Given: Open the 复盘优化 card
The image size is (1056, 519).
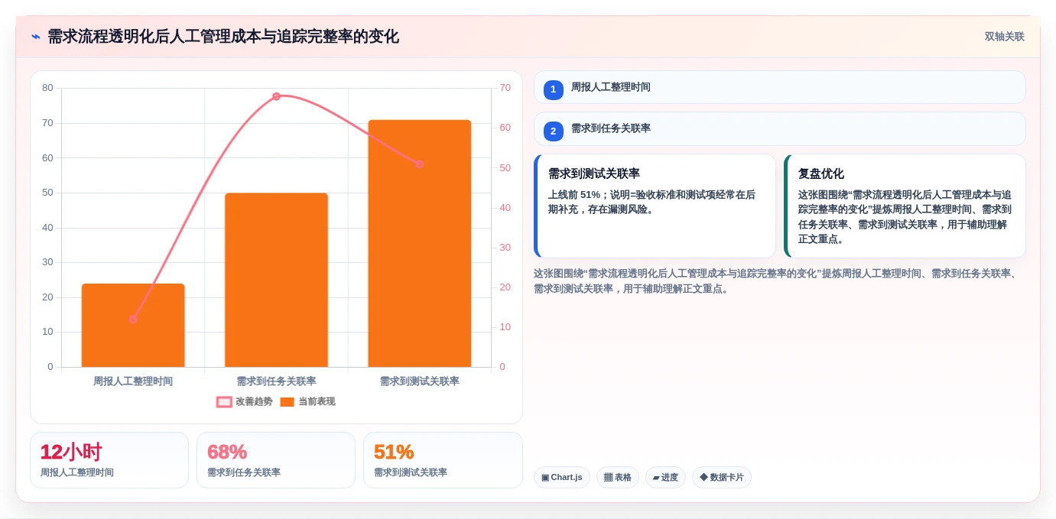Looking at the screenshot, I should pos(905,206).
